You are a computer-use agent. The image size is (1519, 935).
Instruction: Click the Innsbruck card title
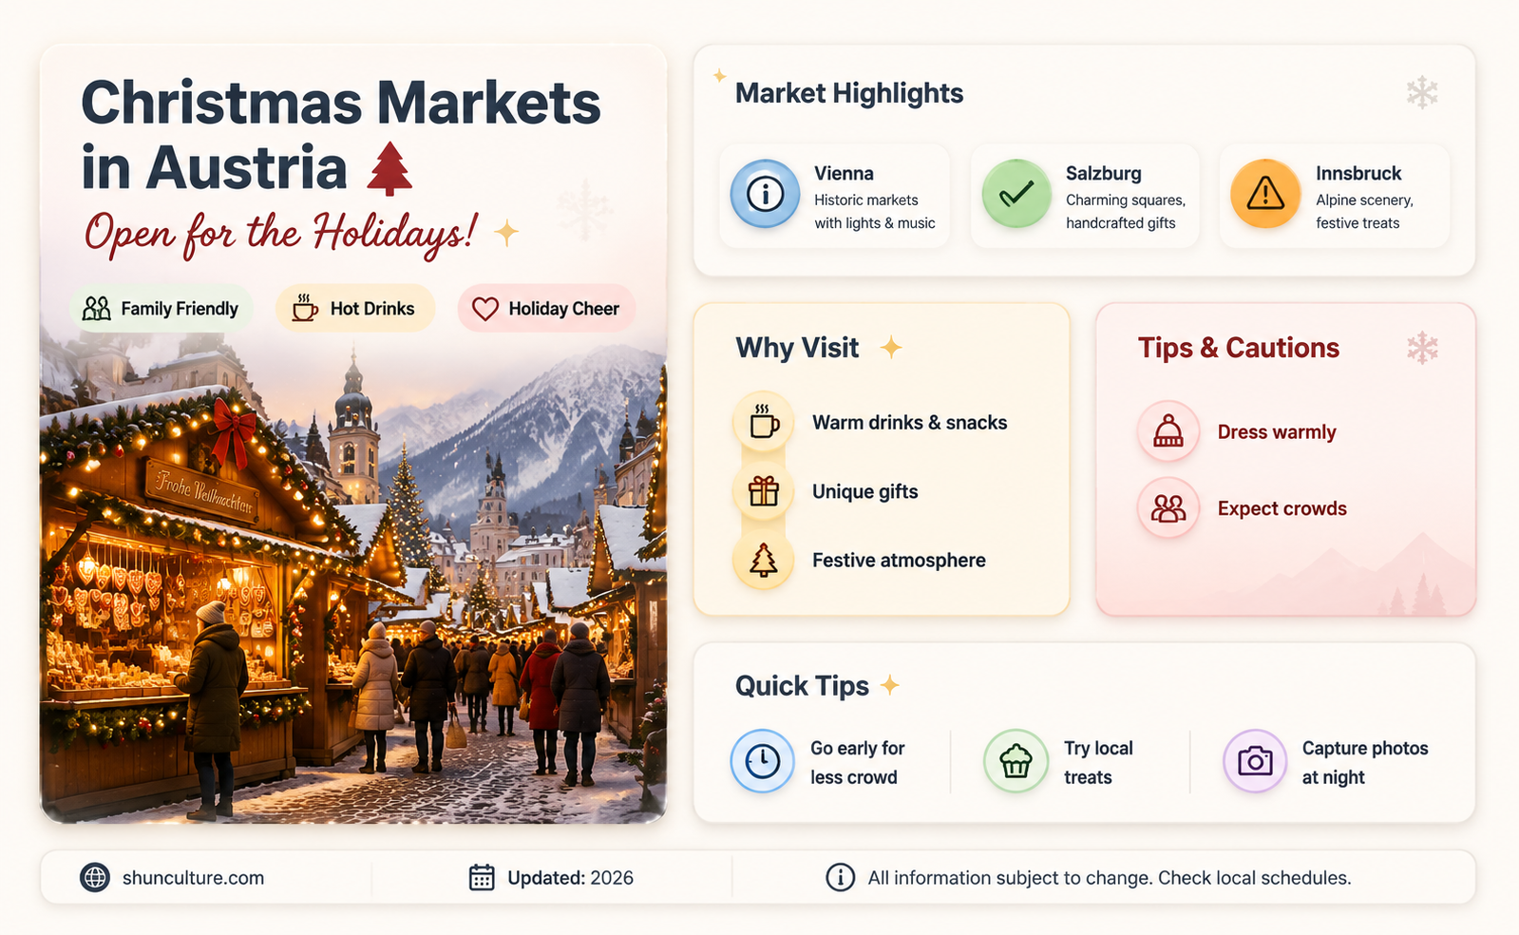coord(1358,173)
